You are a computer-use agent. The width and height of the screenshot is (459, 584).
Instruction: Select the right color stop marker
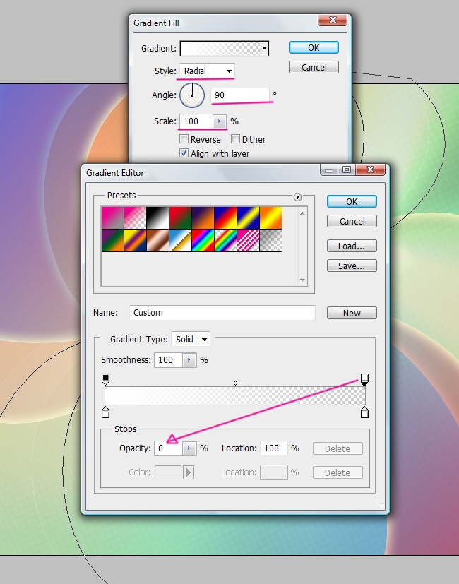pyautogui.click(x=364, y=412)
